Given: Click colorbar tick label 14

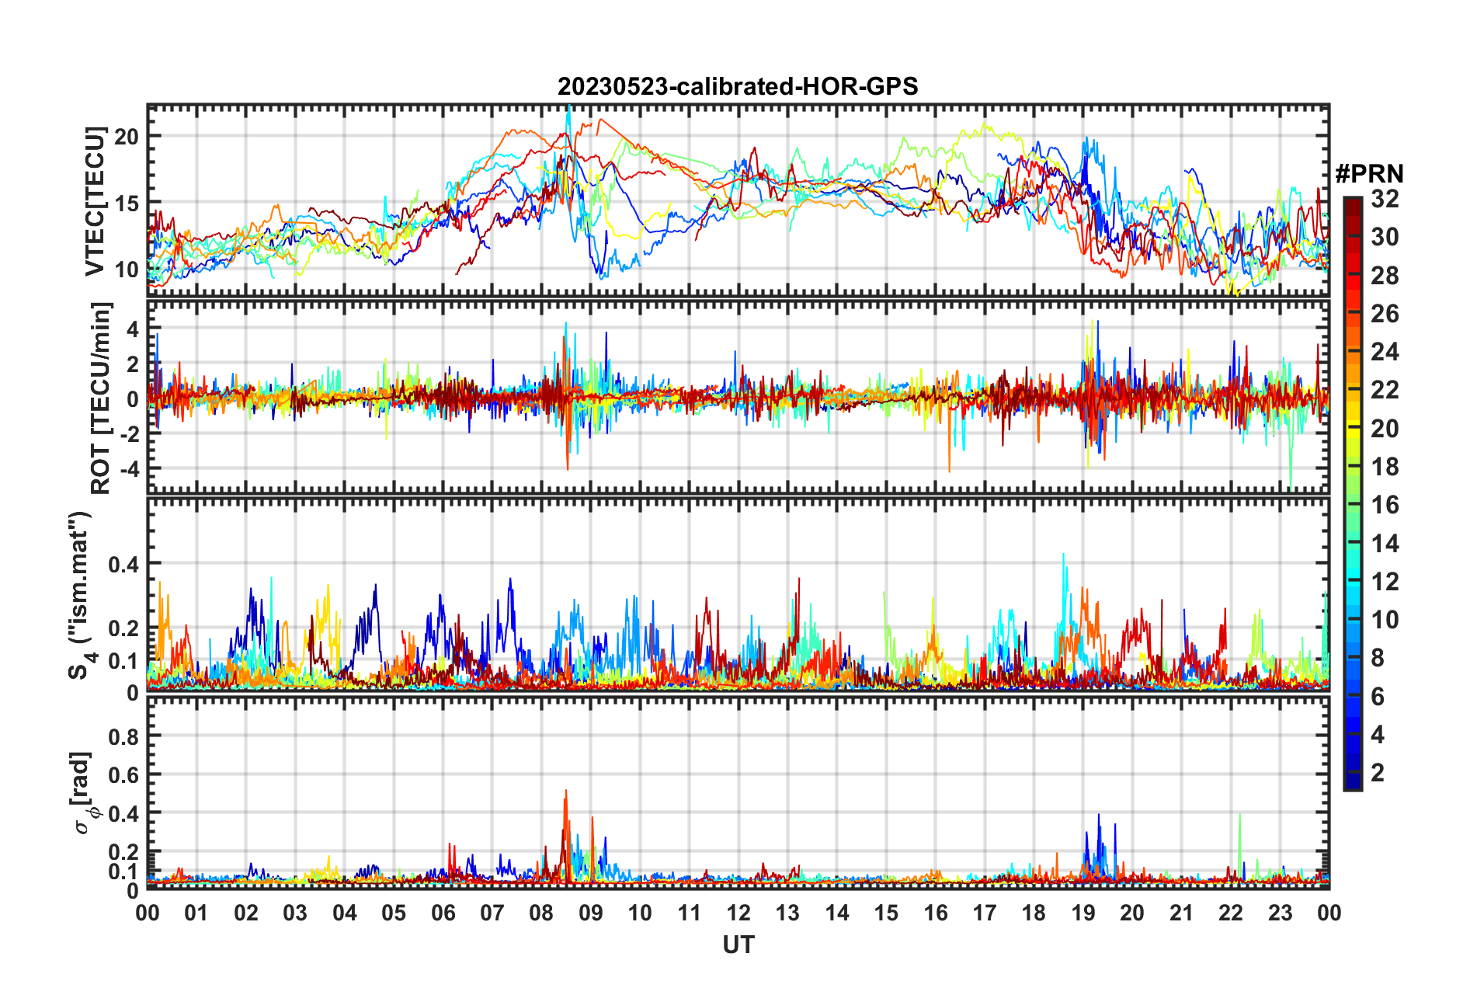Looking at the screenshot, I should (x=1385, y=543).
